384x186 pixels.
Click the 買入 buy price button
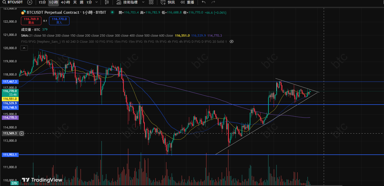(59, 21)
